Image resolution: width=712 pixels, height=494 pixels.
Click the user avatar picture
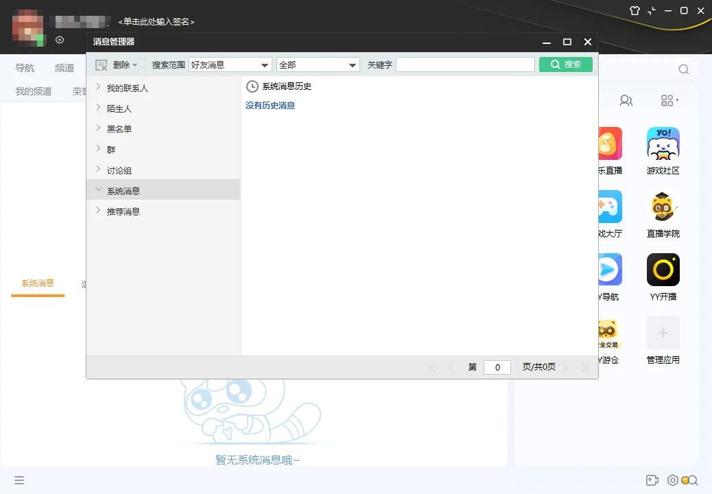[28, 28]
